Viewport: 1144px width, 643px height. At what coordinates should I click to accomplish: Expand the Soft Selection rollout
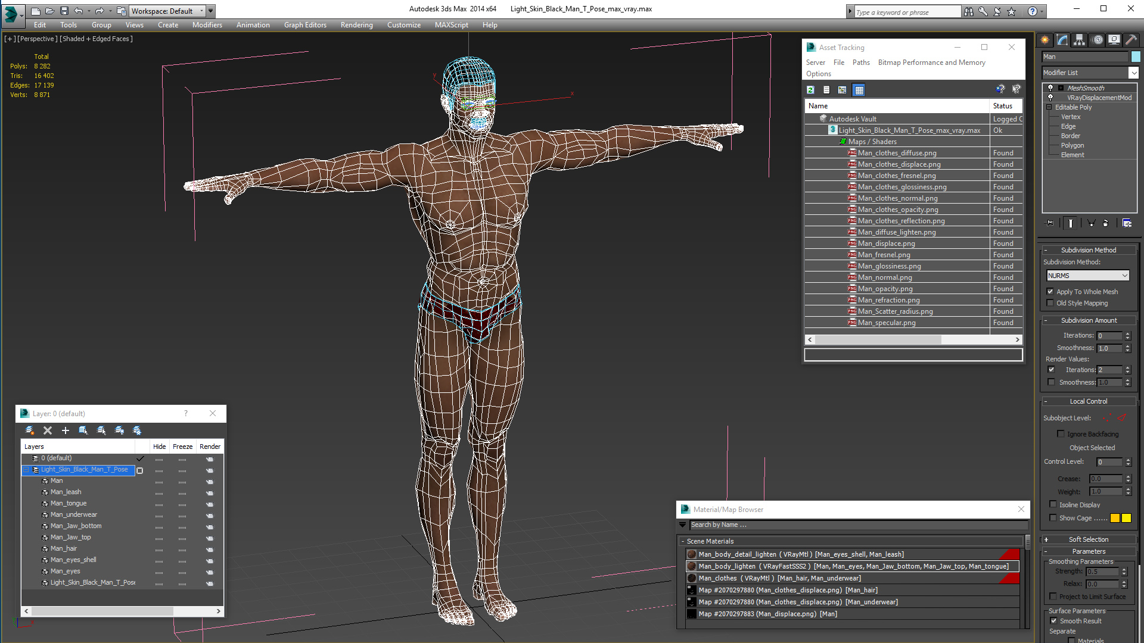(x=1088, y=539)
